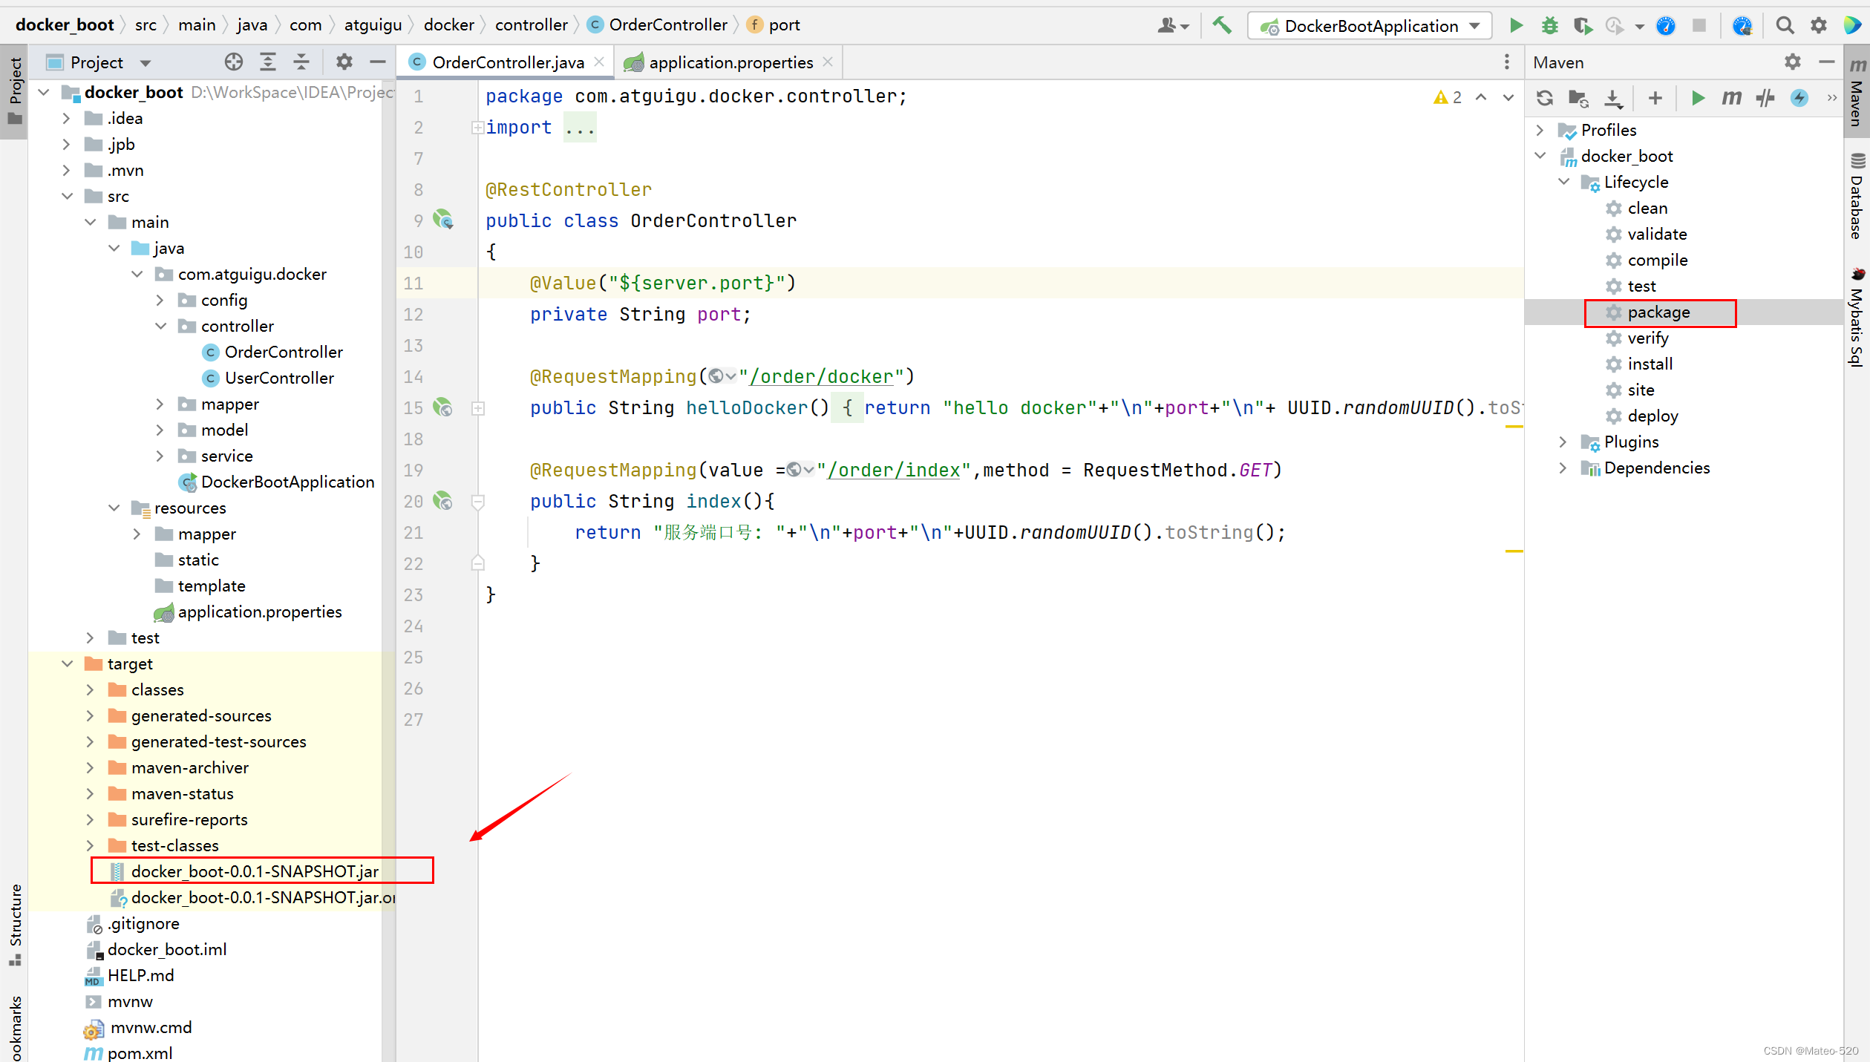Expand the Plugins node in Maven
1870x1062 pixels.
click(1563, 442)
